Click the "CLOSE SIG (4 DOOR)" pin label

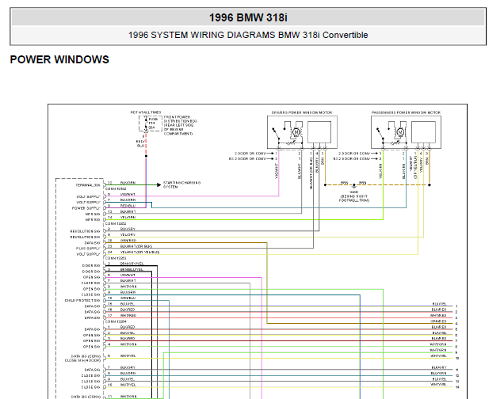coord(82,360)
